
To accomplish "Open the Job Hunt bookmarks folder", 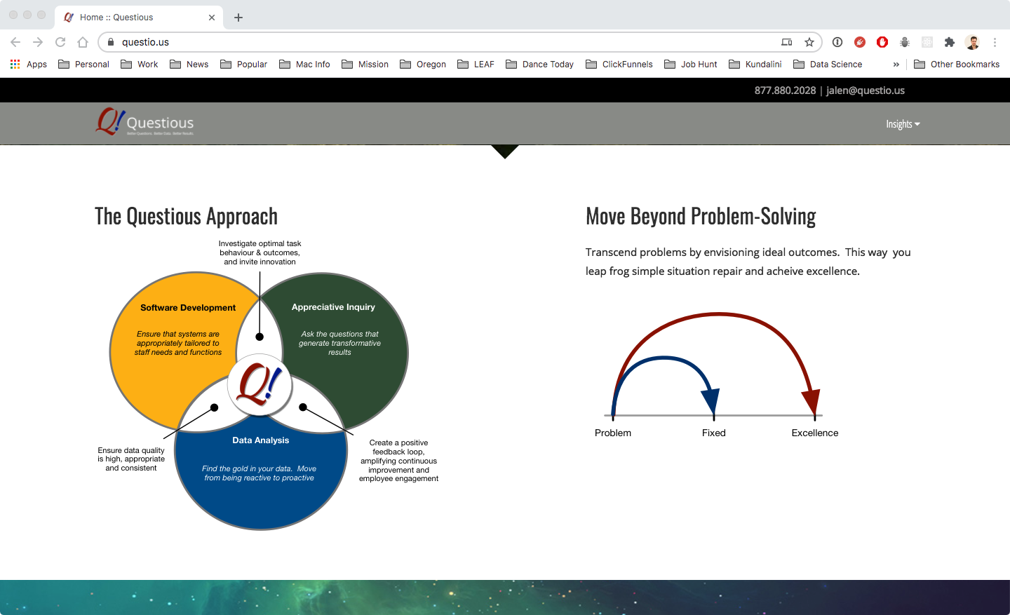I will click(691, 64).
